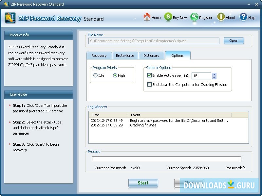Open the Dictionary tab
Viewport: 262px width, 196px height.
coord(151,56)
